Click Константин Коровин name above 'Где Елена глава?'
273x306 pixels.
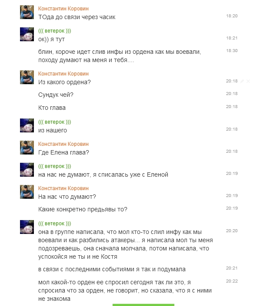tap(63, 144)
